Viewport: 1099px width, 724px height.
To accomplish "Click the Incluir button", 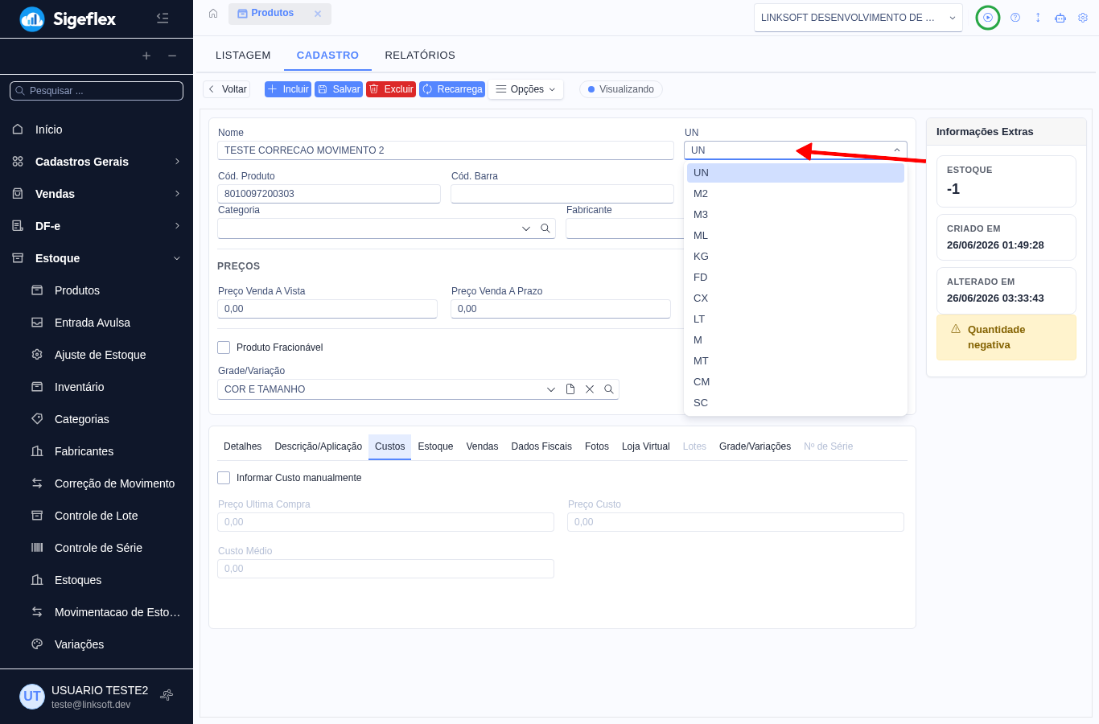I will click(288, 89).
